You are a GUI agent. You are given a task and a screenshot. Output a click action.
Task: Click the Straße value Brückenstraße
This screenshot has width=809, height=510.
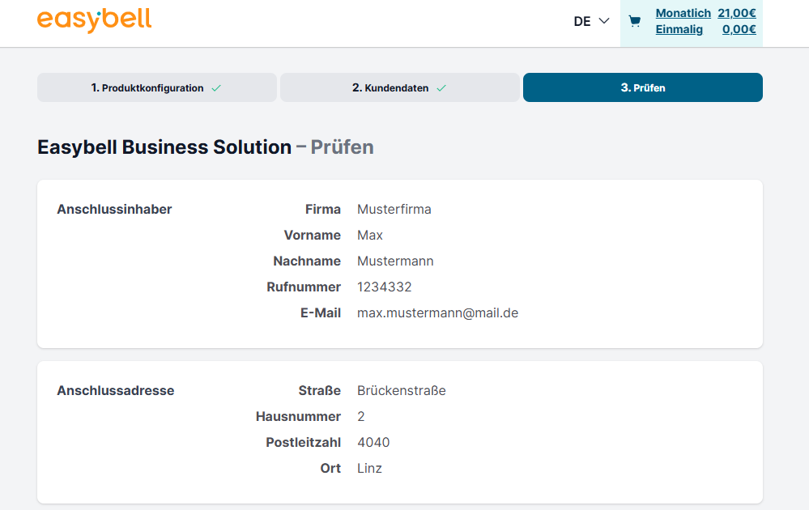[402, 390]
